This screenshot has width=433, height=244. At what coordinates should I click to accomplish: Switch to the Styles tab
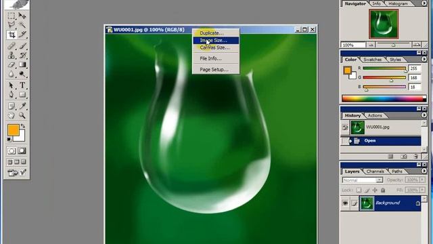pos(395,60)
